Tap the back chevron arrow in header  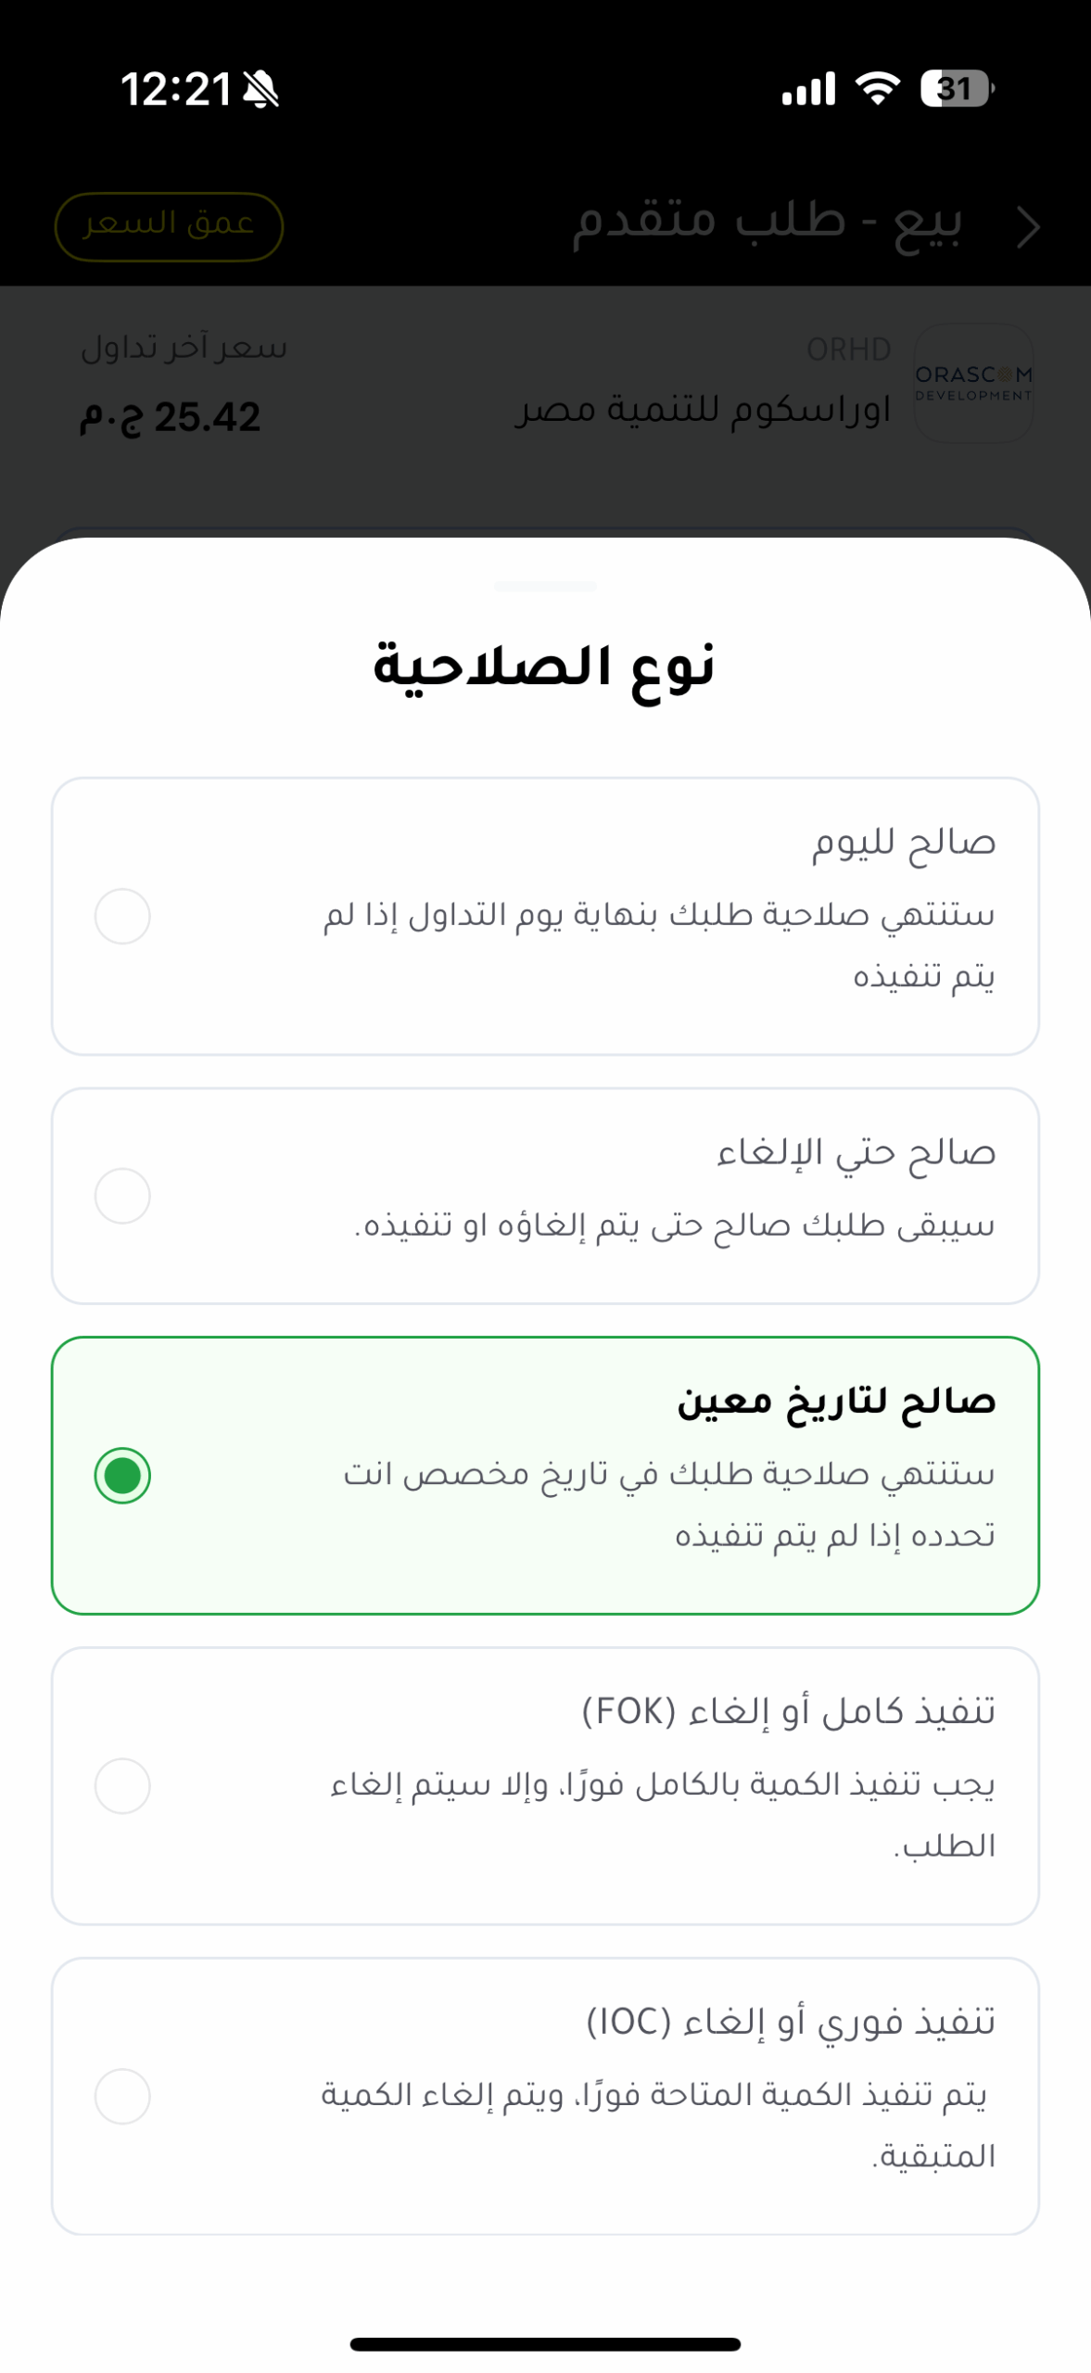click(1027, 227)
